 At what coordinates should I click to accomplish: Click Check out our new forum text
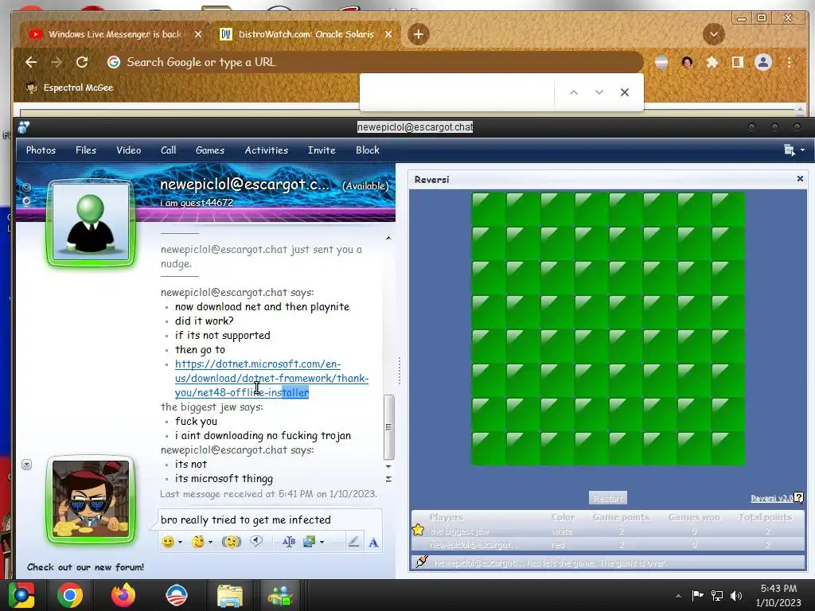86,567
